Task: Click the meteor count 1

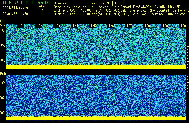Action: click(x=43, y=14)
